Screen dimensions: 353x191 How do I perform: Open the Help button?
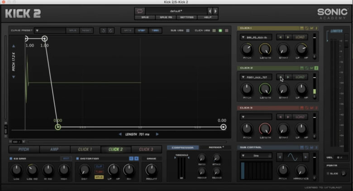tap(208, 17)
